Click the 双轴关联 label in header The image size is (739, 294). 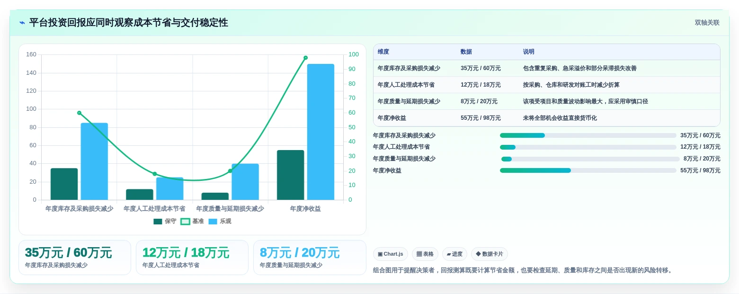coord(707,23)
